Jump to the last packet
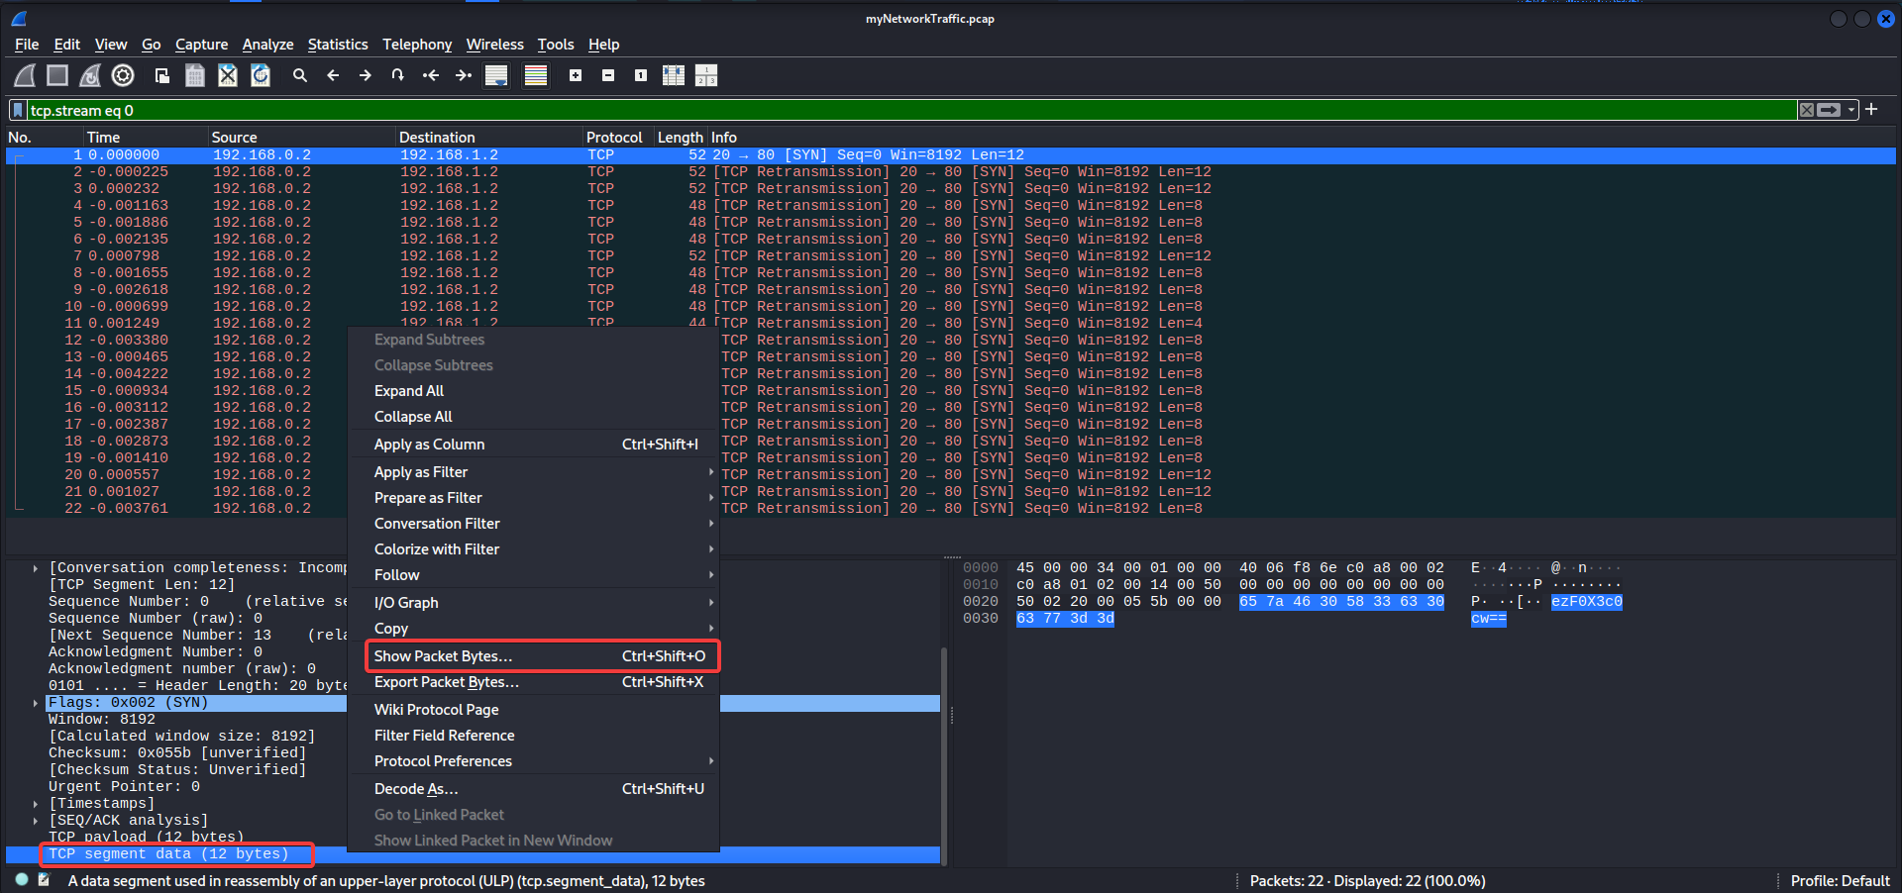This screenshot has height=893, width=1902. [464, 75]
